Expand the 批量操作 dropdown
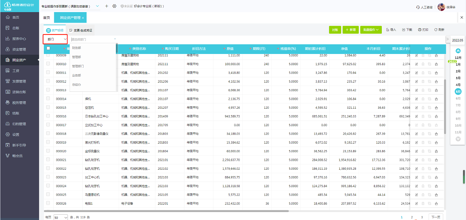The image size is (466, 220). 371,30
